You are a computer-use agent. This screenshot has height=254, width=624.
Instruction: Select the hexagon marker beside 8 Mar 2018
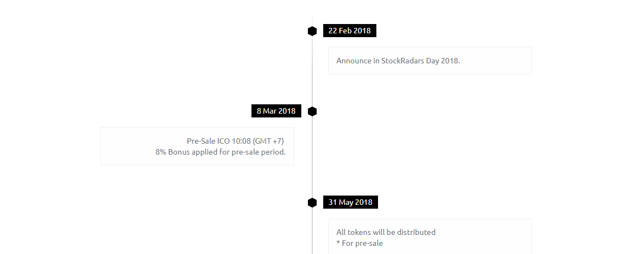click(312, 111)
